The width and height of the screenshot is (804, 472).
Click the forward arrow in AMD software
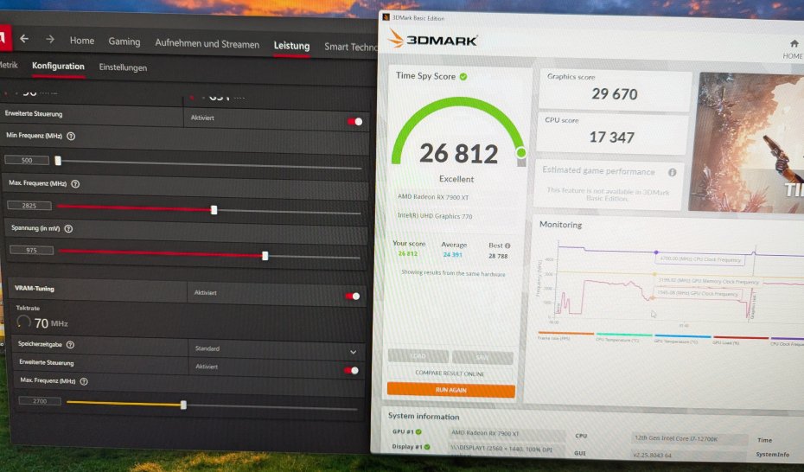(x=50, y=39)
